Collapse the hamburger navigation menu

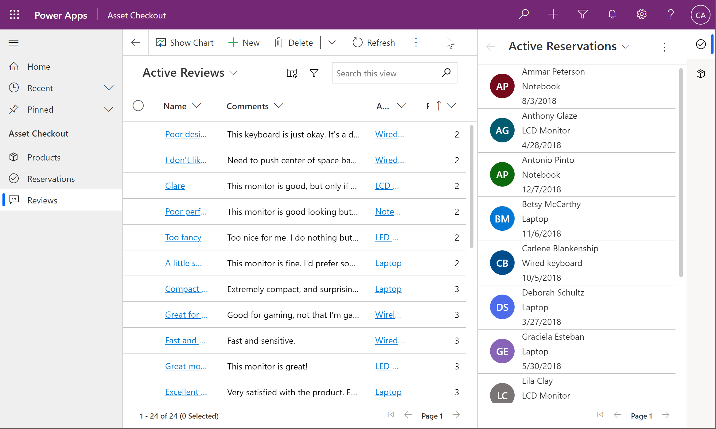14,43
